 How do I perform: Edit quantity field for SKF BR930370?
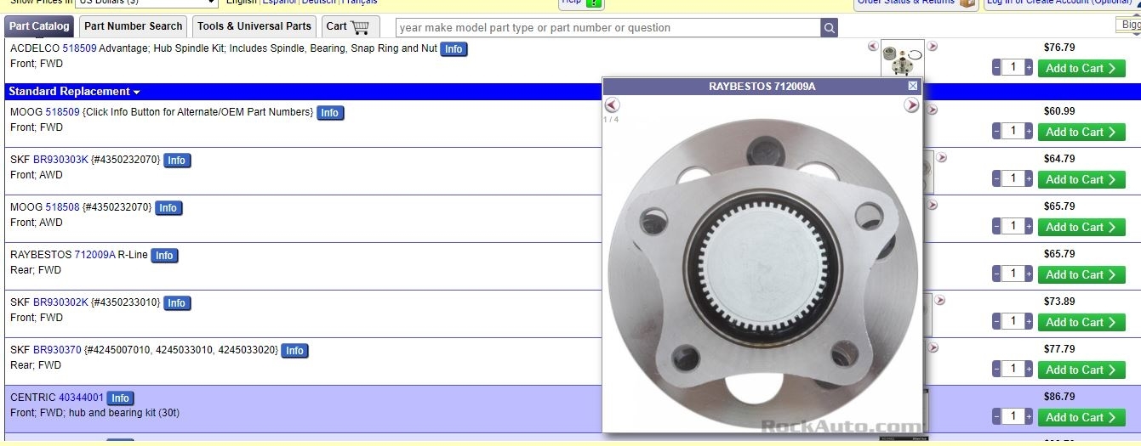click(1013, 370)
